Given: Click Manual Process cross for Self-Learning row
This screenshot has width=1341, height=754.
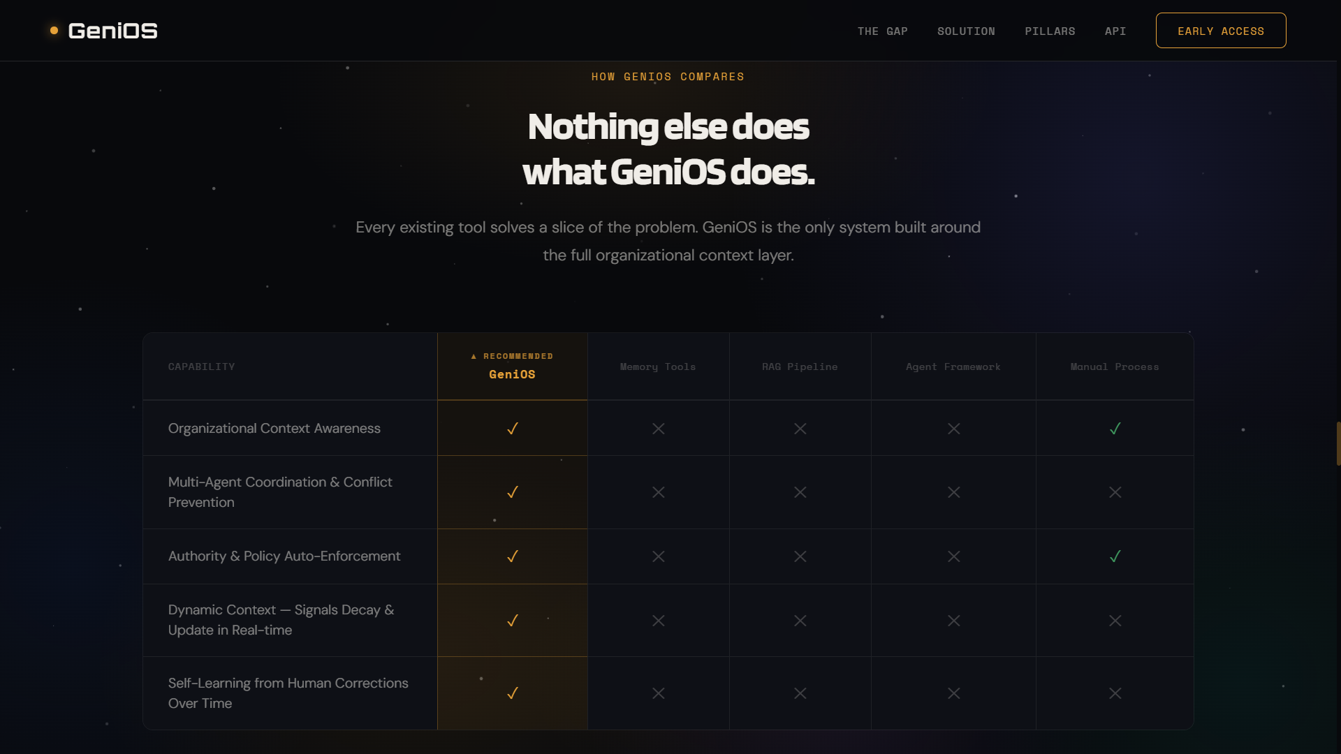Looking at the screenshot, I should (1115, 693).
